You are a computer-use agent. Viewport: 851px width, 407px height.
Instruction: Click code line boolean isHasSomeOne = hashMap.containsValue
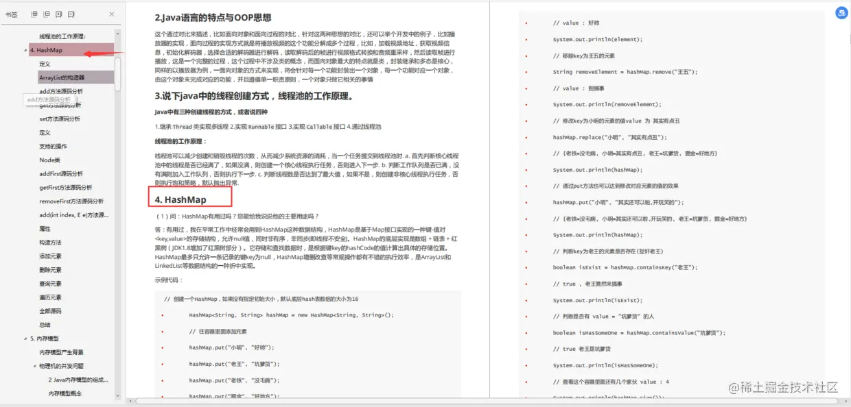639,333
